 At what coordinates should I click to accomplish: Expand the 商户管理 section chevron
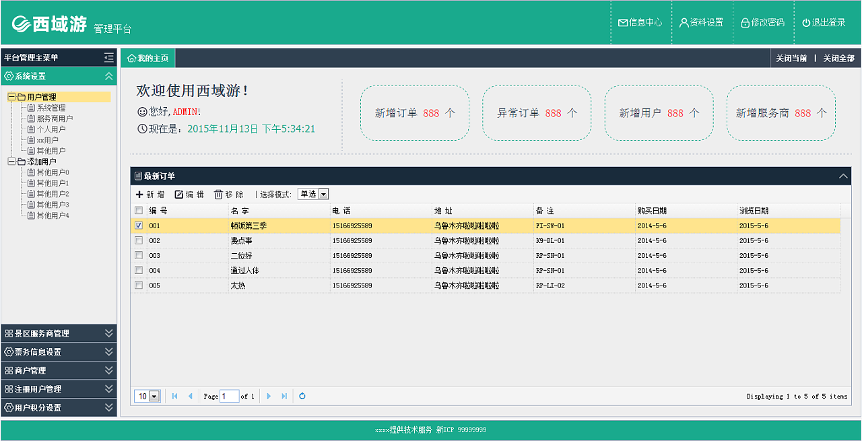[x=109, y=370]
